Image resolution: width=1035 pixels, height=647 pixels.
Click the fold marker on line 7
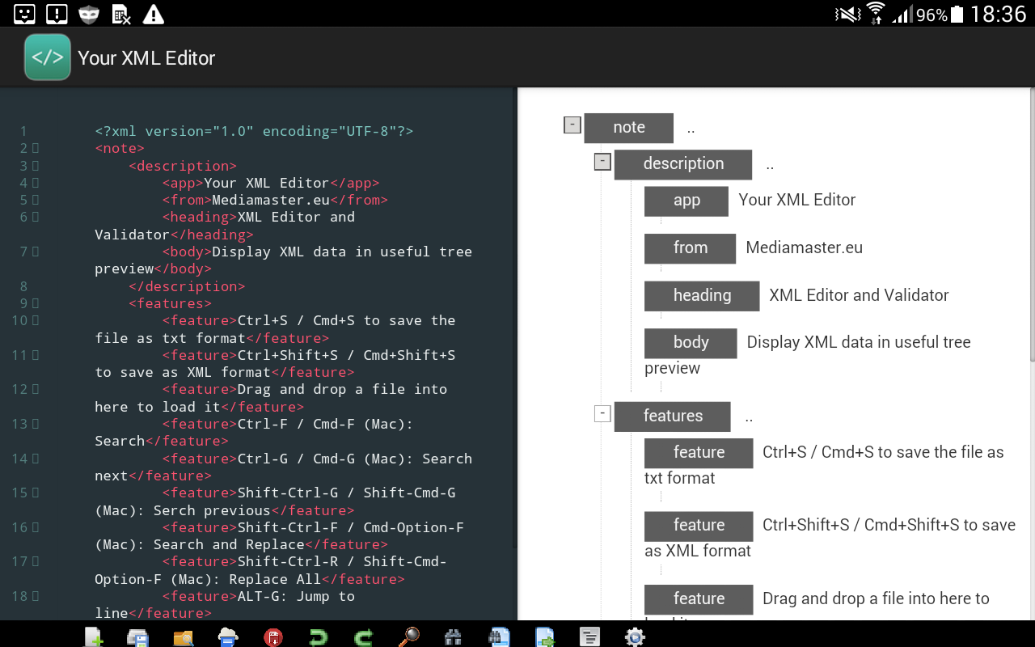click(x=36, y=252)
